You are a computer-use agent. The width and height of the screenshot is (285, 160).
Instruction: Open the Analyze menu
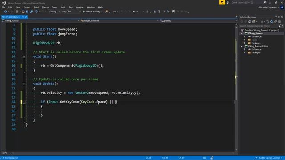click(x=80, y=7)
